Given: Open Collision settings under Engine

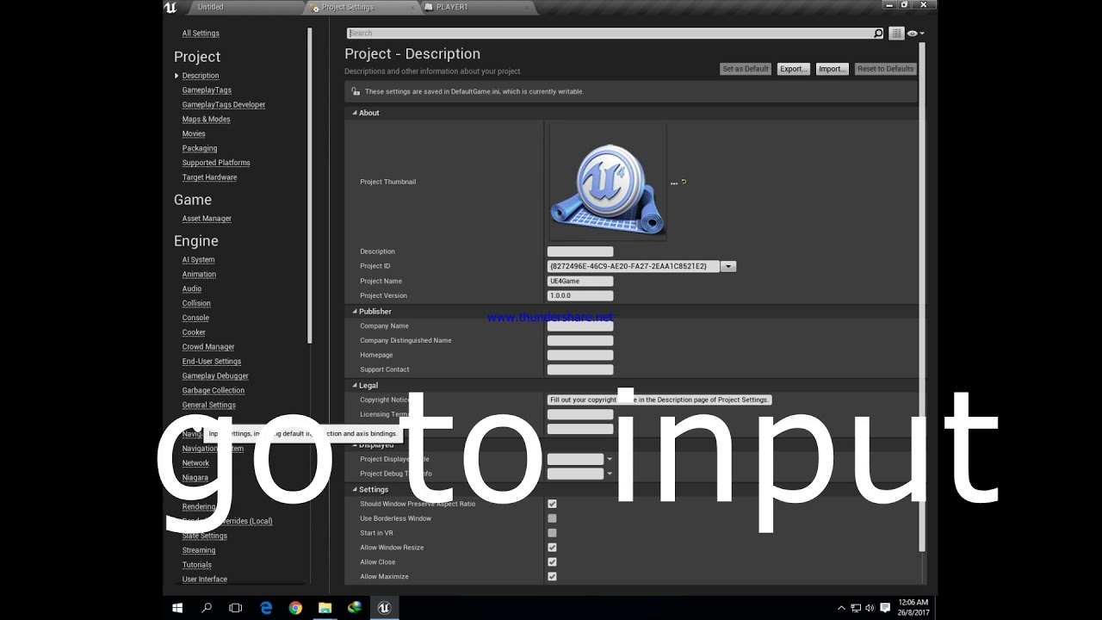Looking at the screenshot, I should [x=196, y=304].
